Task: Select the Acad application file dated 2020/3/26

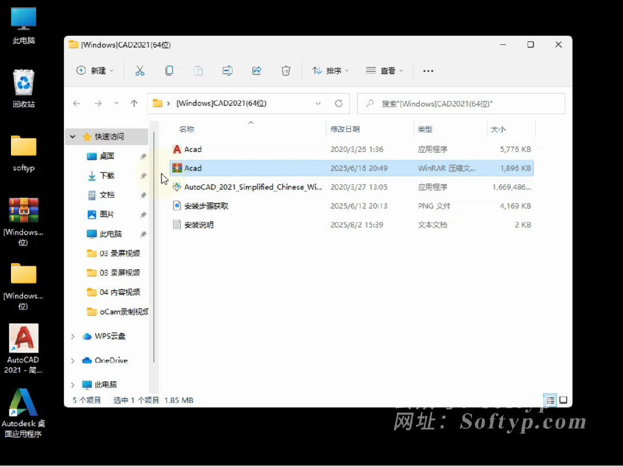Action: (352, 149)
